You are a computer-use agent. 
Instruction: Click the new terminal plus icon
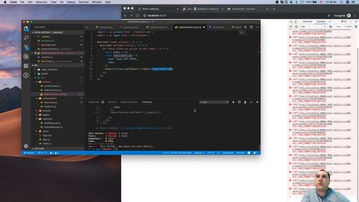click(x=233, y=102)
